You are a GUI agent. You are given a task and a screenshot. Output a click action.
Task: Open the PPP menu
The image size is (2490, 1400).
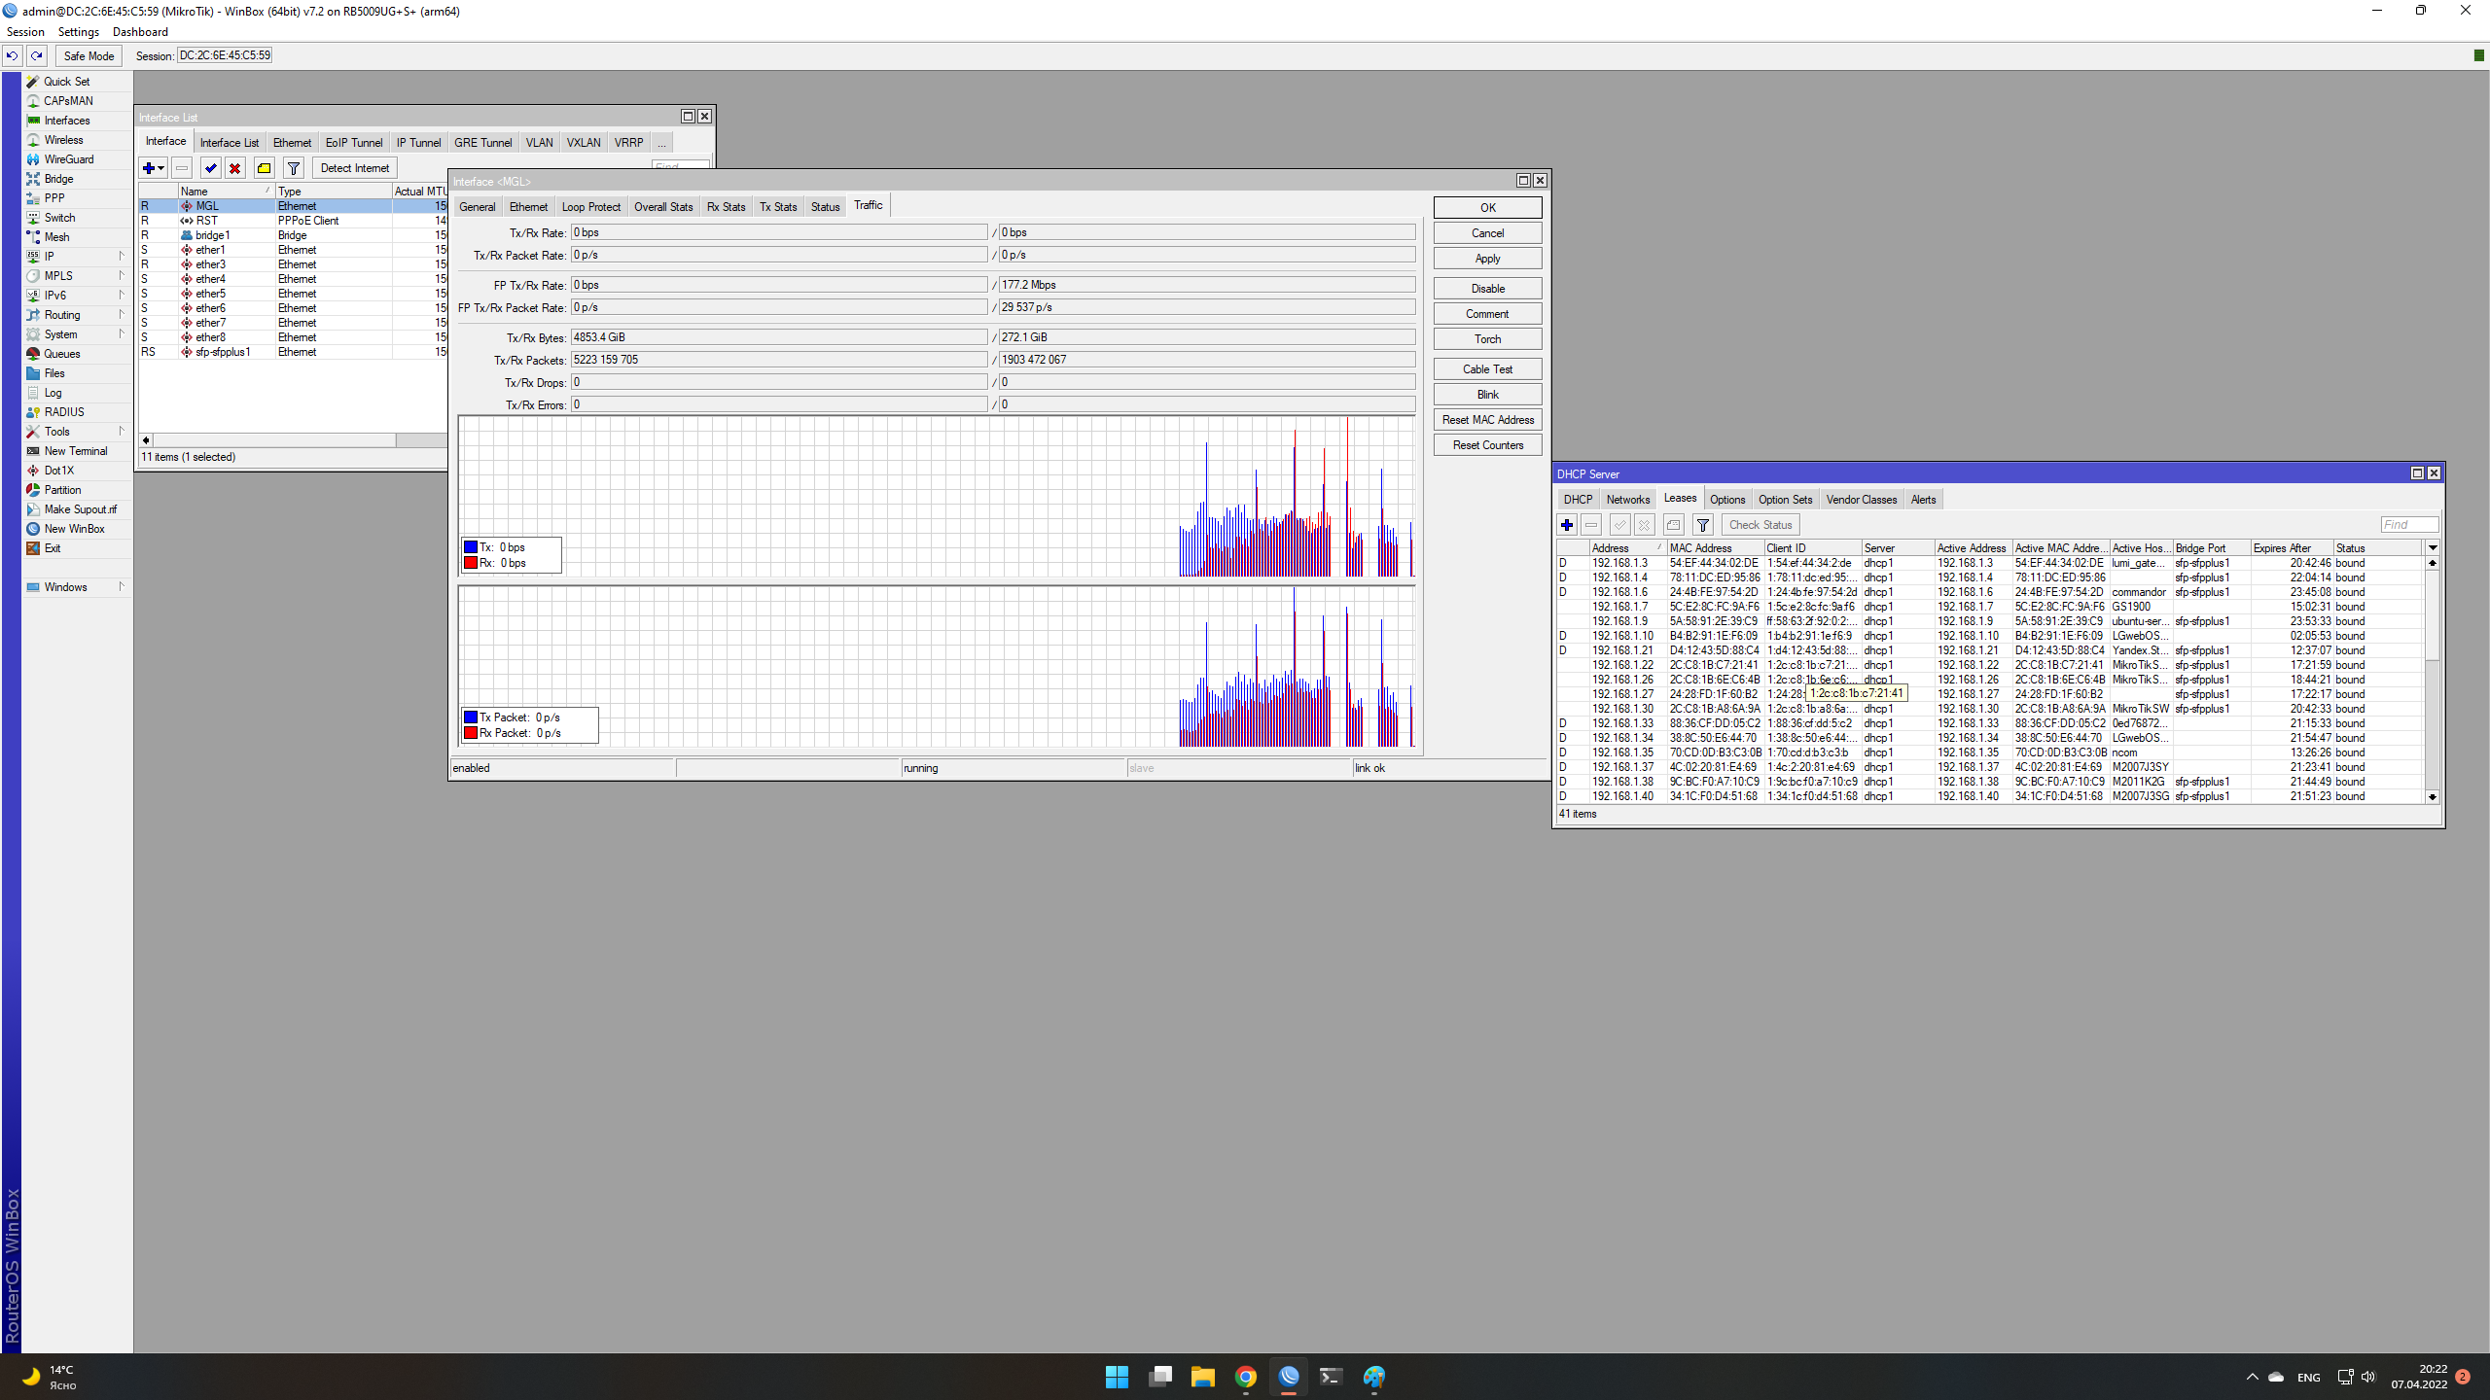coord(54,198)
